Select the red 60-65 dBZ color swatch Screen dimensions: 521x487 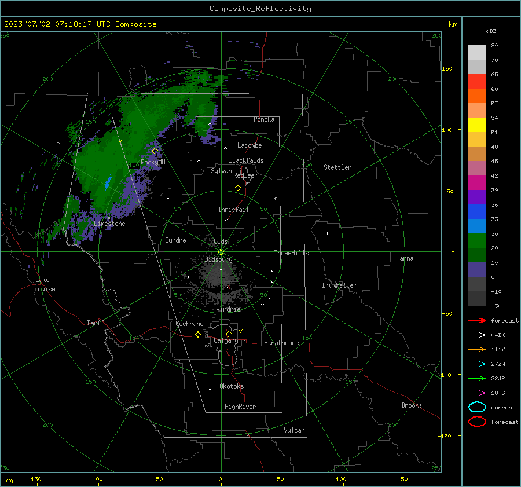pyautogui.click(x=477, y=82)
